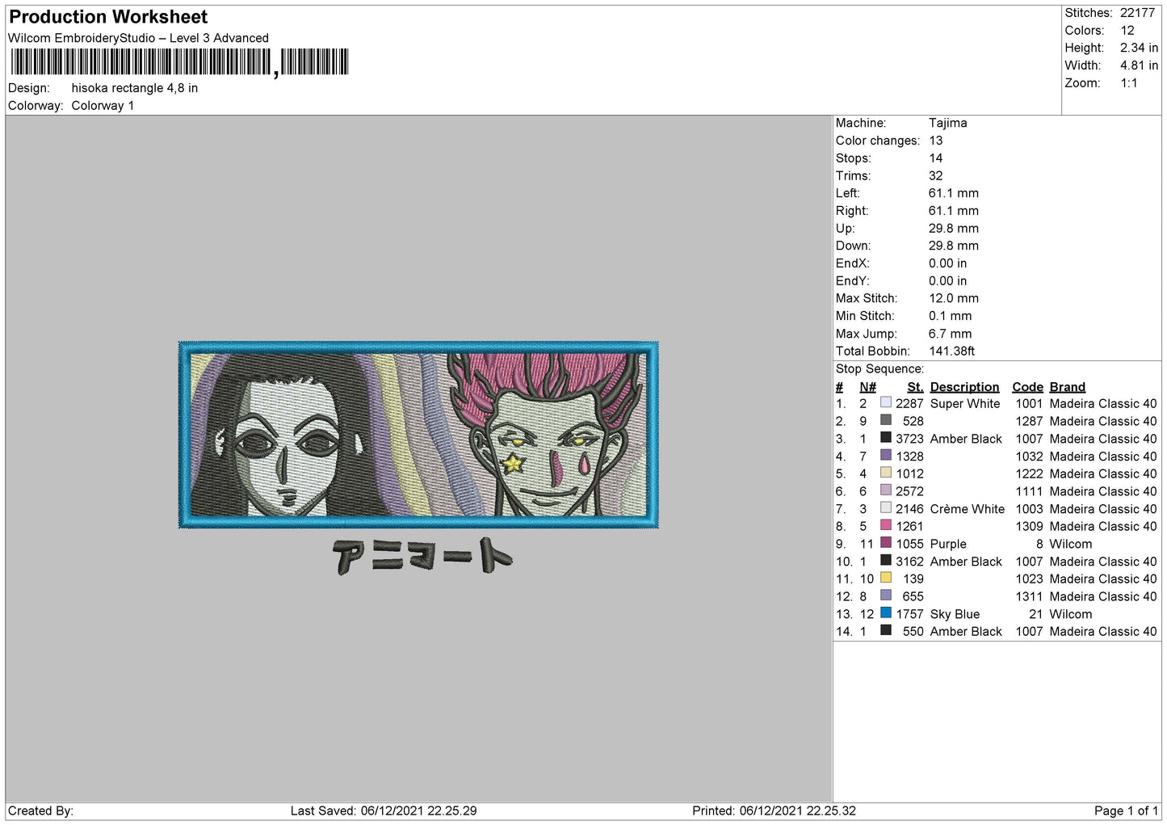Click the Sky Blue swatch in row 13
The height and width of the screenshot is (825, 1167).
[x=886, y=612]
